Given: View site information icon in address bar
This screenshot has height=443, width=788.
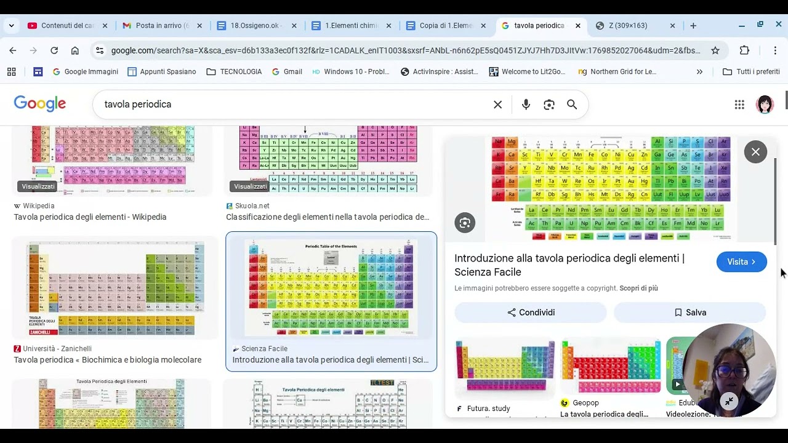Looking at the screenshot, I should pyautogui.click(x=100, y=50).
